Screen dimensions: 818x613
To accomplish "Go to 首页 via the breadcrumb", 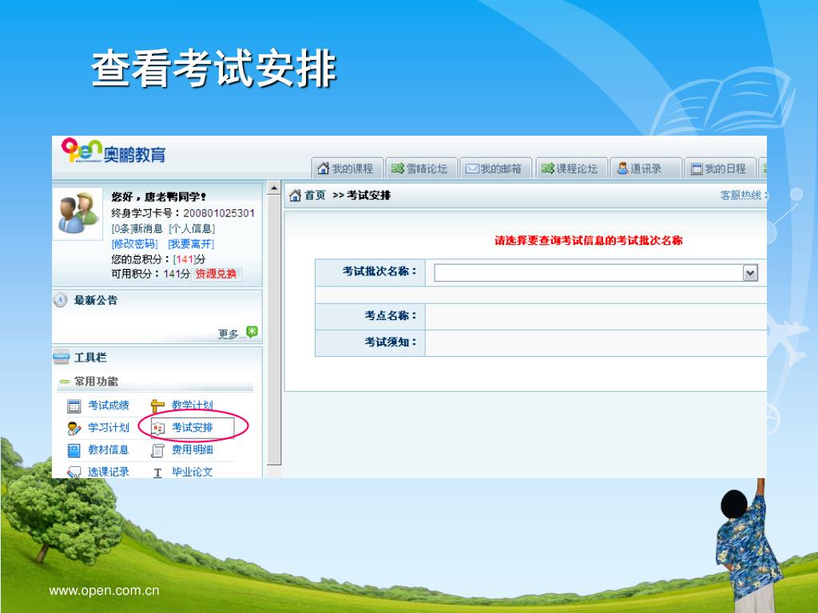I will (x=315, y=196).
